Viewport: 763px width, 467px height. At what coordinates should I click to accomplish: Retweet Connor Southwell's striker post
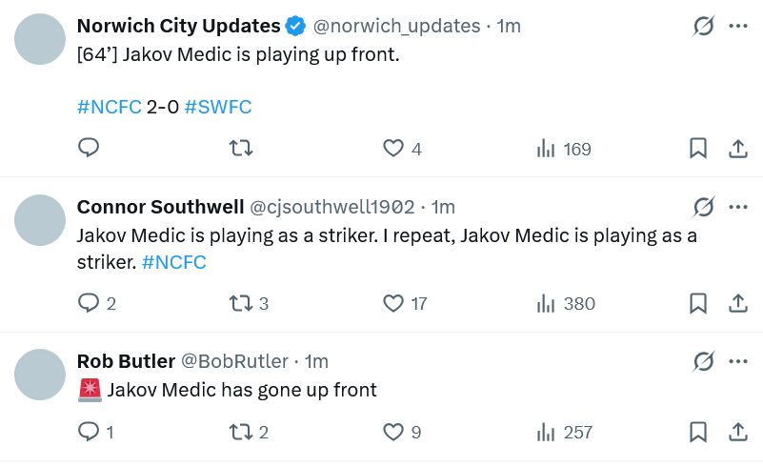click(x=242, y=303)
